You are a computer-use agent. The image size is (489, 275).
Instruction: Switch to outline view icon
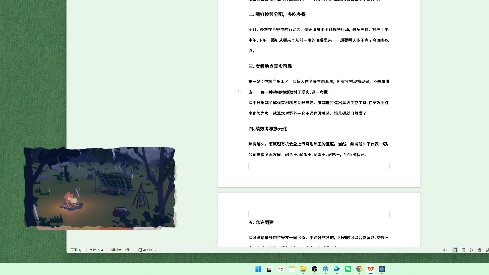coord(463,250)
